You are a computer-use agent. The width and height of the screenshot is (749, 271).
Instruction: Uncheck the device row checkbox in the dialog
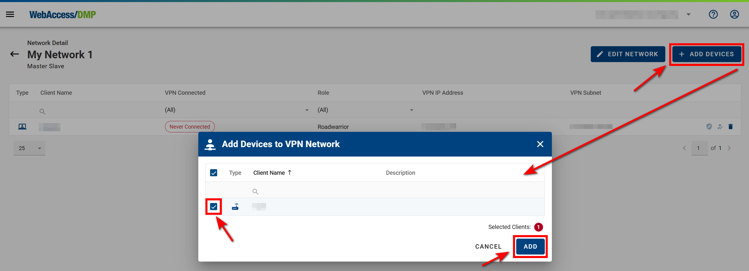213,206
